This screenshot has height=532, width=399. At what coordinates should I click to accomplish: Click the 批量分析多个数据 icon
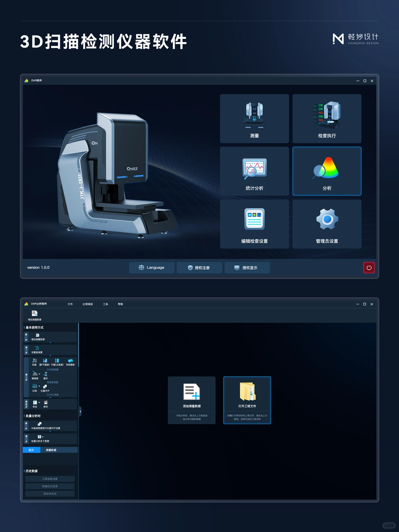click(39, 437)
